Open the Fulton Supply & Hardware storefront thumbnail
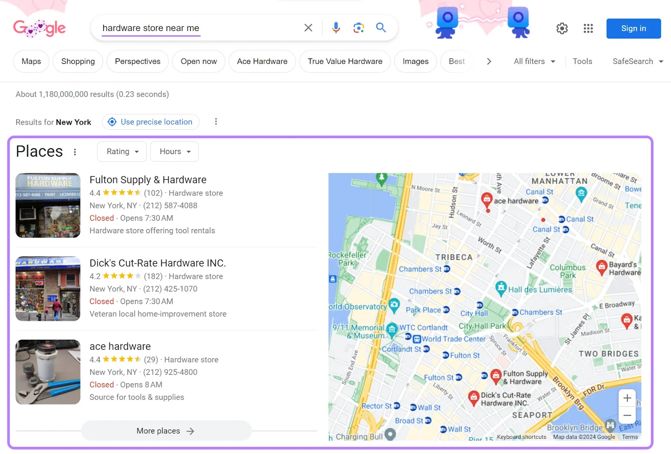 (48, 205)
